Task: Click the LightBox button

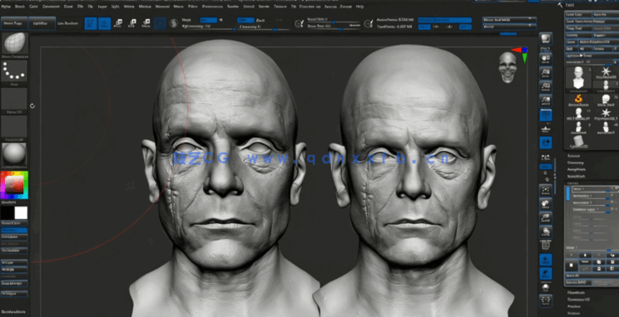Action: pyautogui.click(x=42, y=23)
